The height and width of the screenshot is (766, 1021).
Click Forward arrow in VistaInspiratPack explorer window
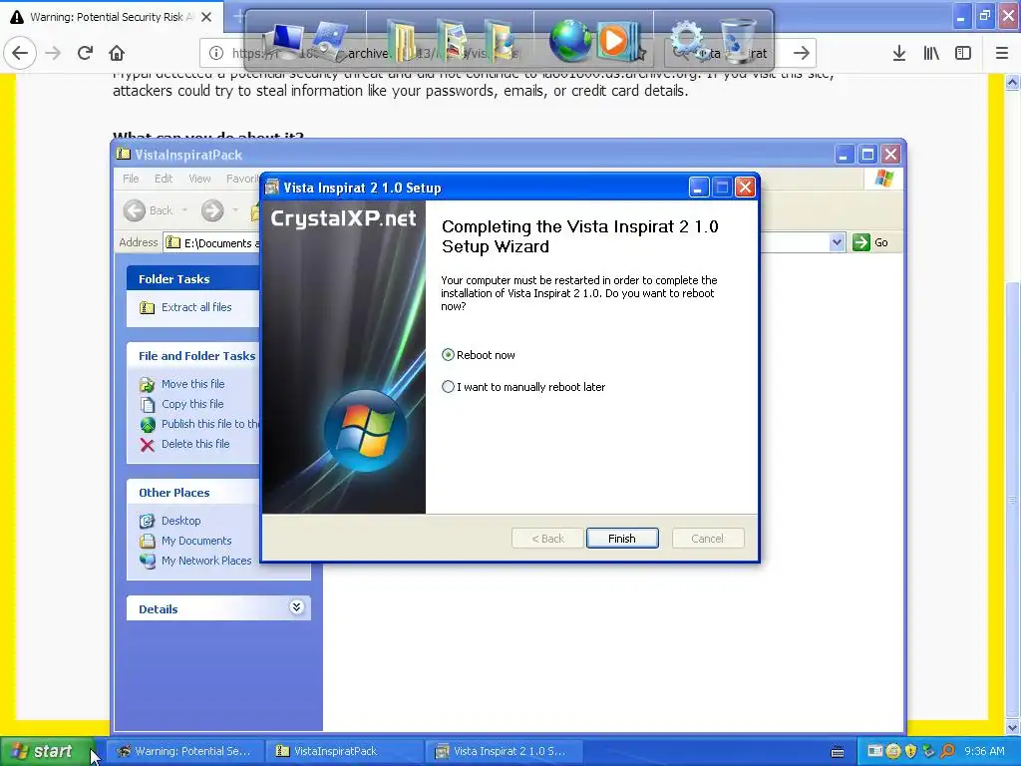pyautogui.click(x=212, y=210)
